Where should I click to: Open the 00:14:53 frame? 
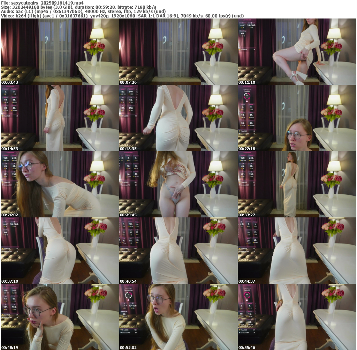(x=60, y=118)
